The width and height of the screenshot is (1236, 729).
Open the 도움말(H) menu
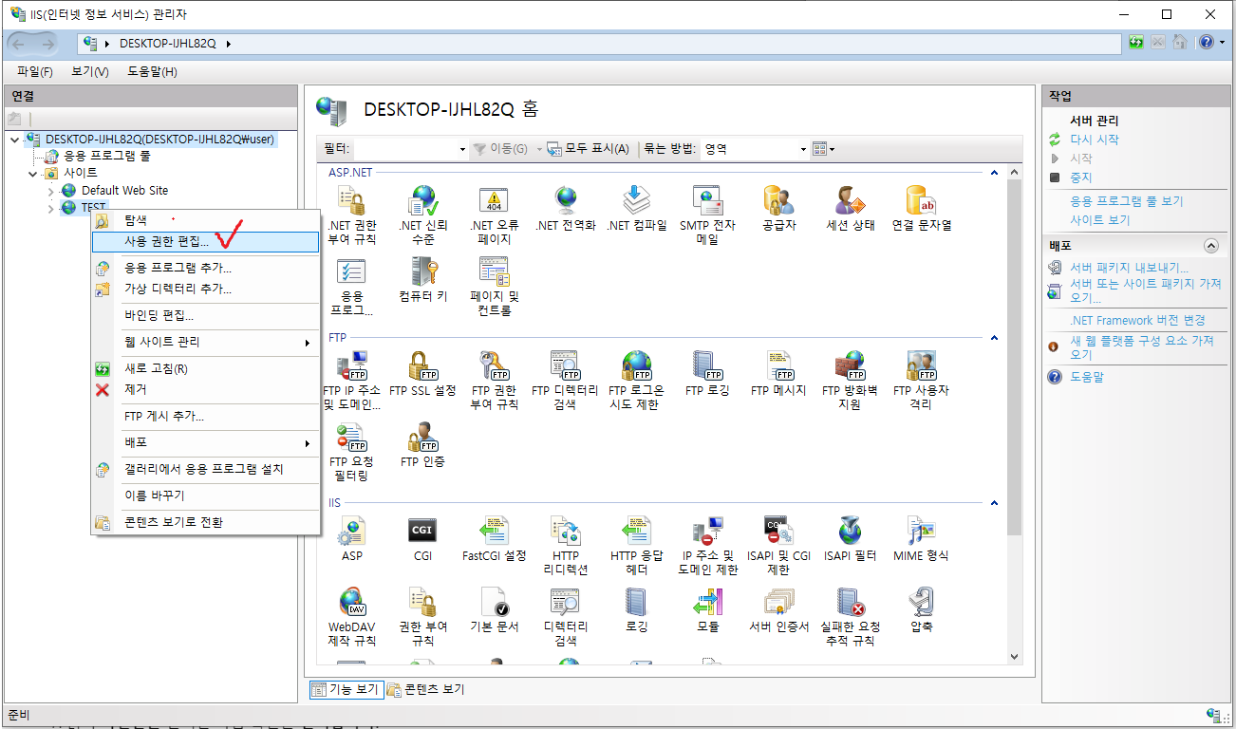152,71
